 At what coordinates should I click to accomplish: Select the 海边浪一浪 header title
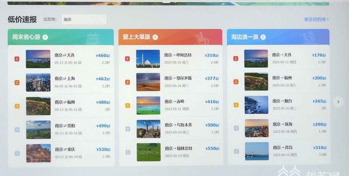(245, 37)
